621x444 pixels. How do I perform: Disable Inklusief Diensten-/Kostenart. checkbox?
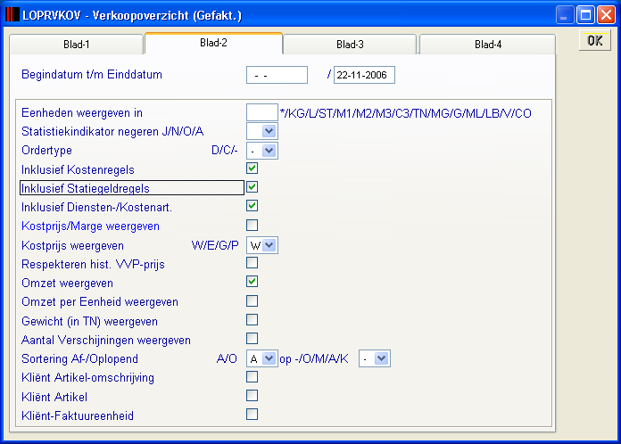252,206
